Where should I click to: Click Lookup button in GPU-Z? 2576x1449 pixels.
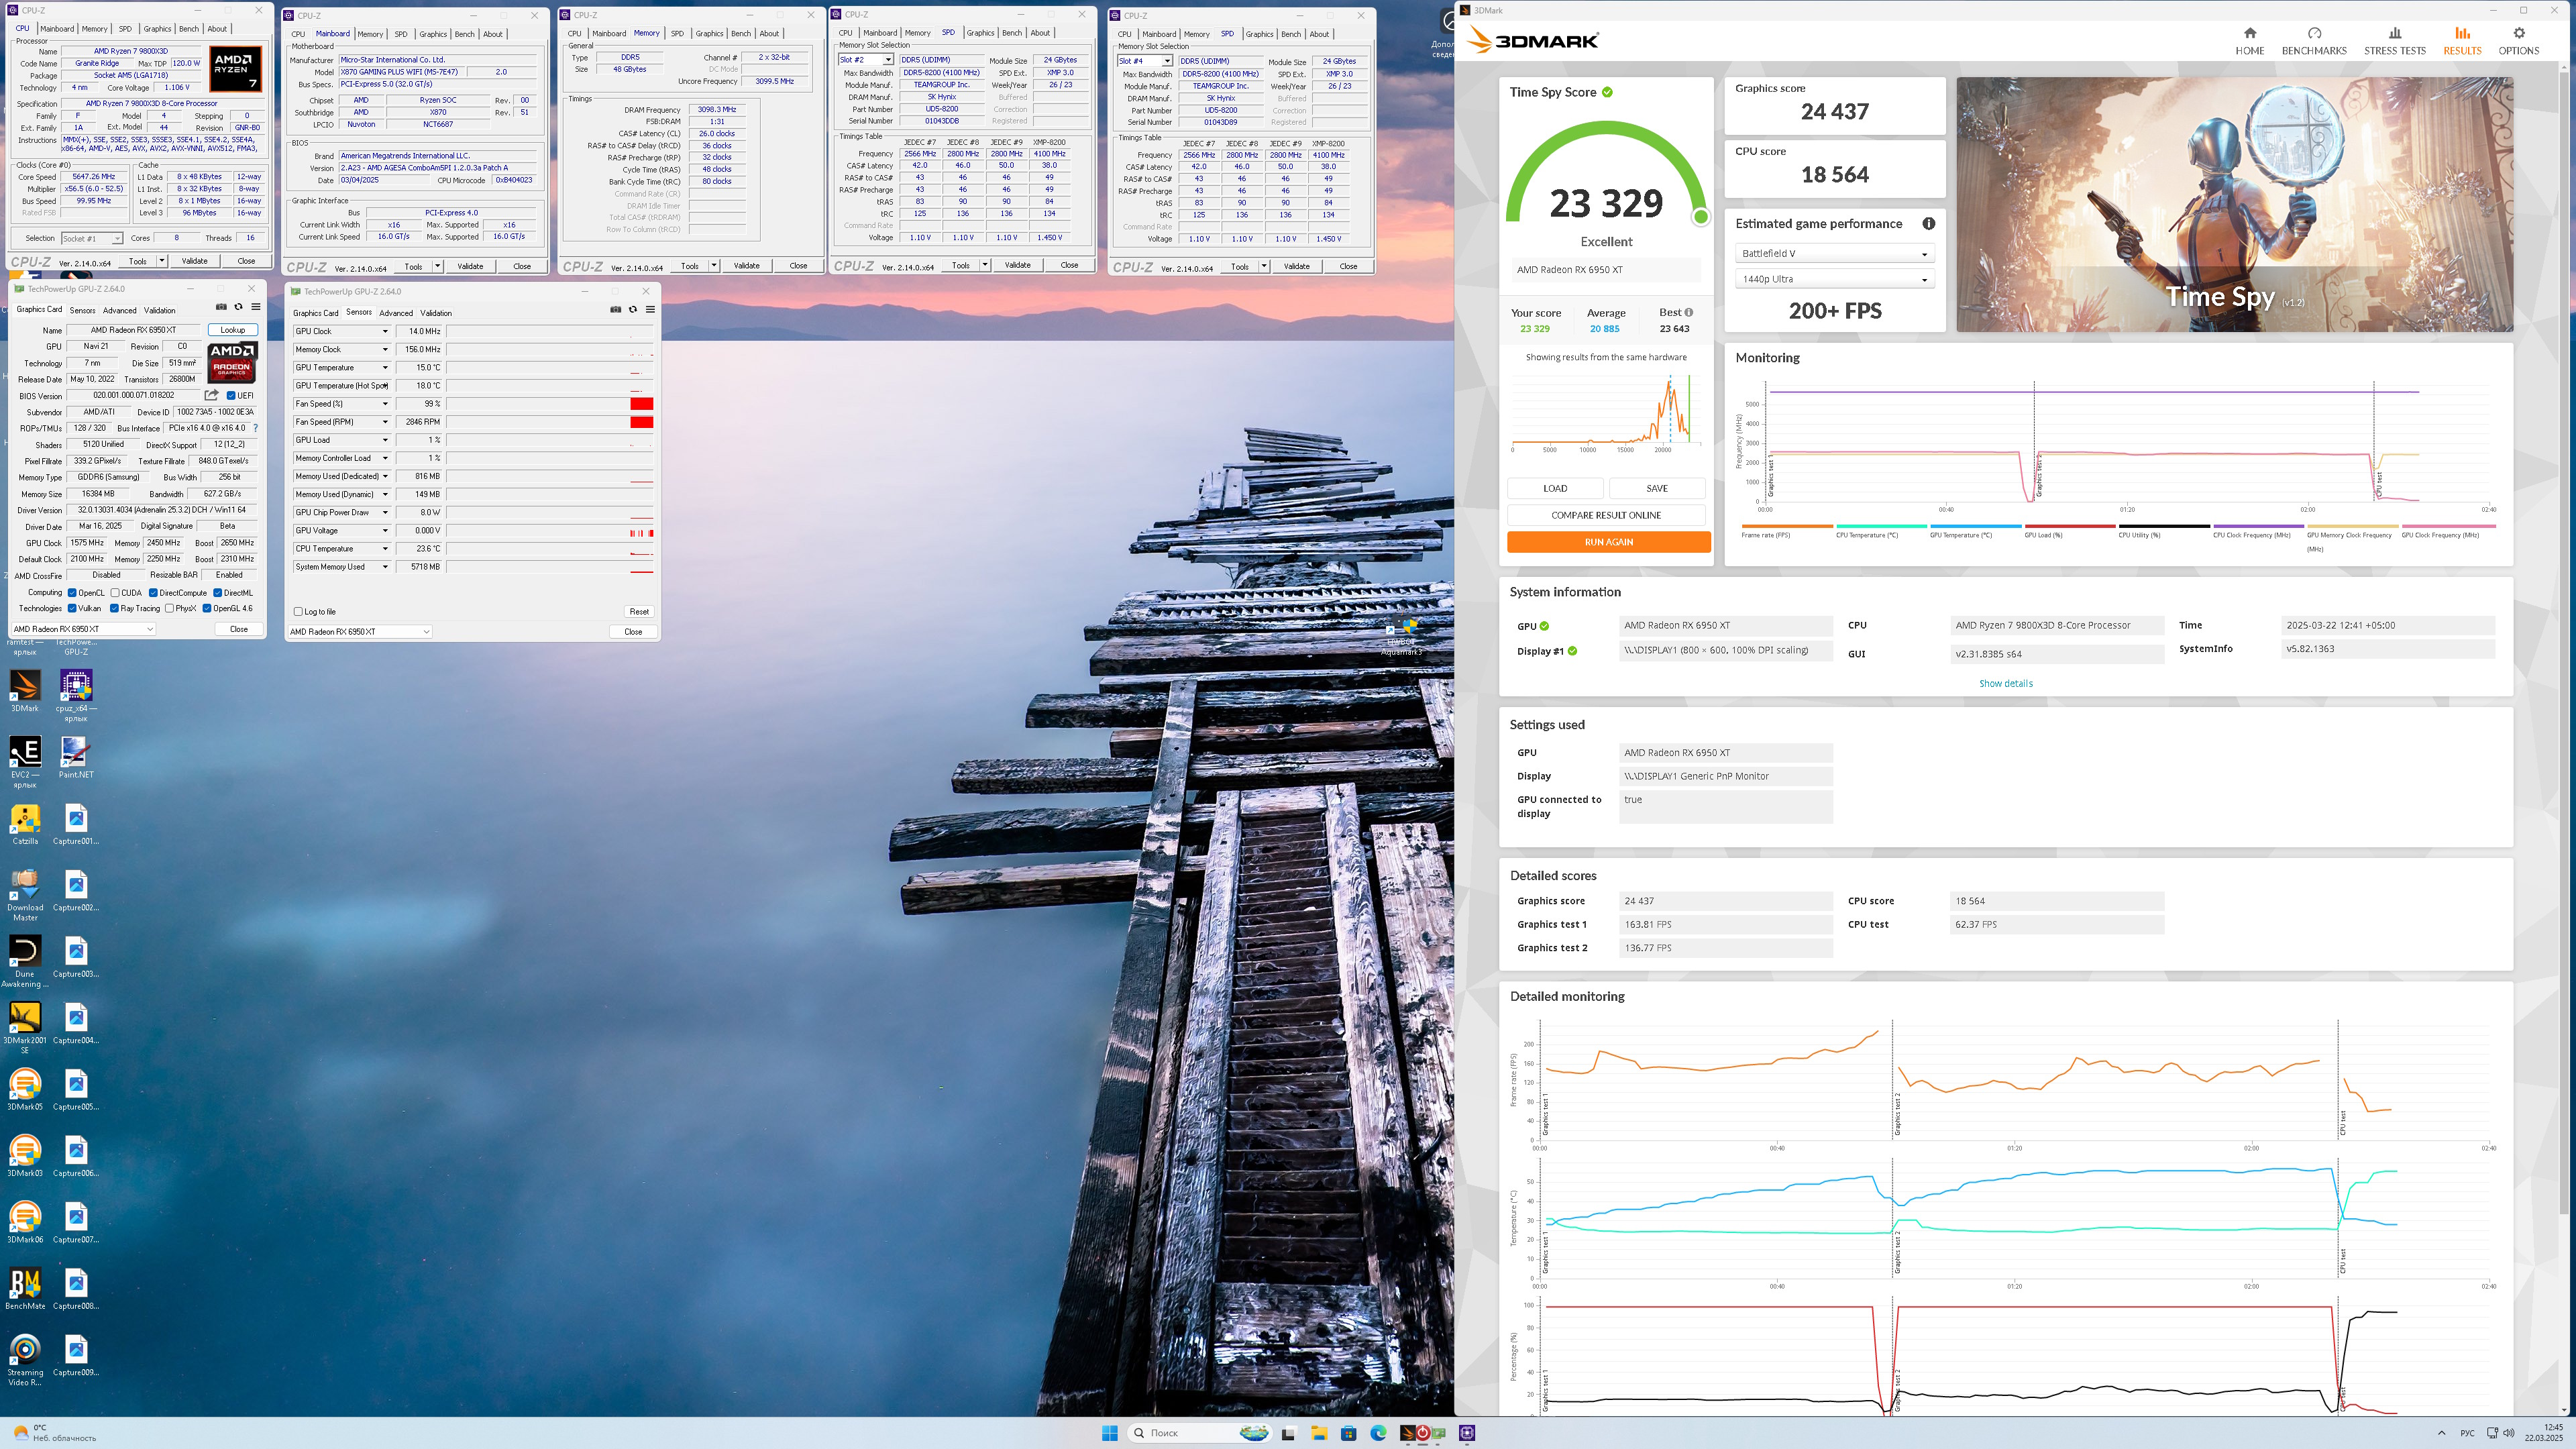tap(232, 329)
